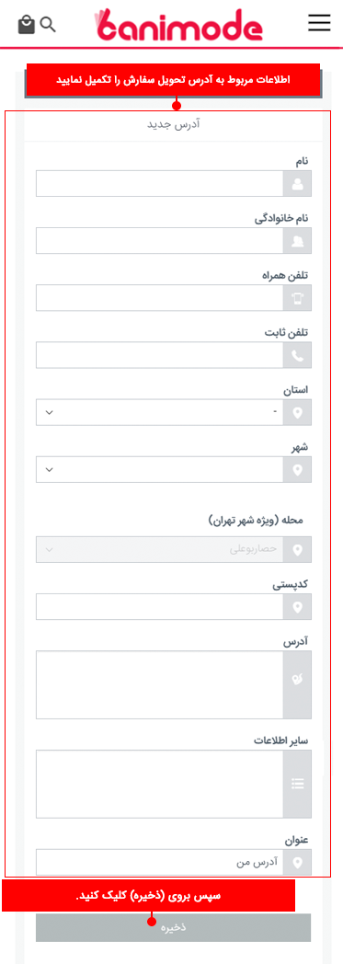The height and width of the screenshot is (964, 343).
Task: Click the mobile phone icon beside تلفن همراه
Action: pos(298,297)
